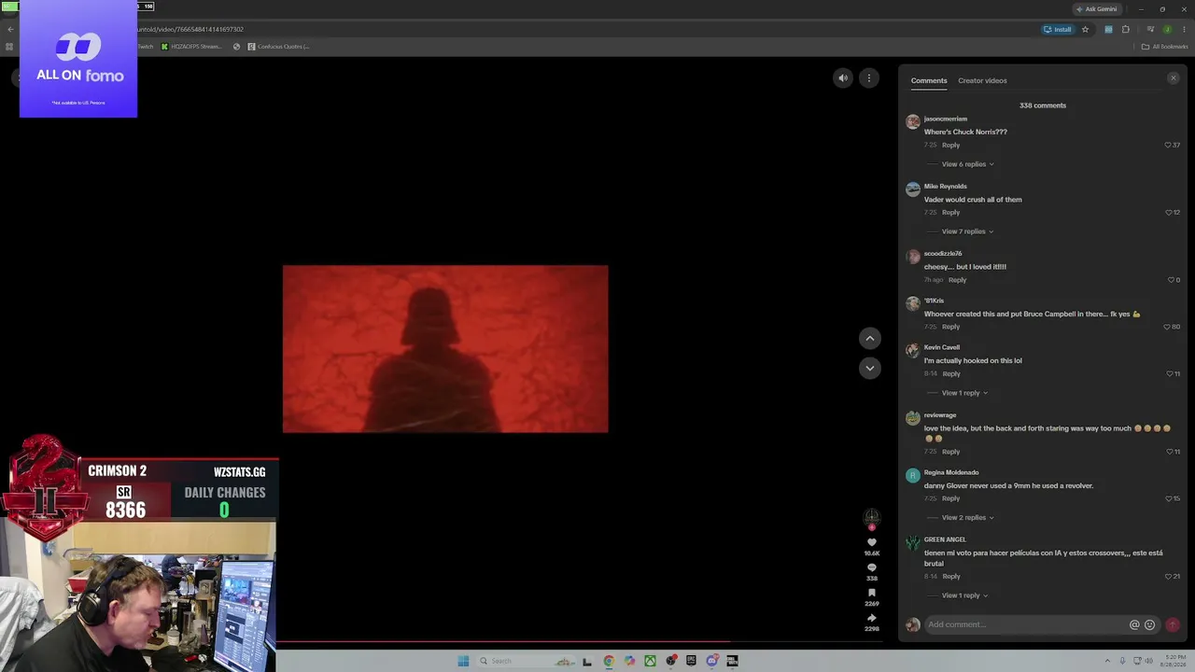The height and width of the screenshot is (672, 1195).
Task: Expand View 2 replies under Regina Maldonado's comment
Action: point(967,517)
